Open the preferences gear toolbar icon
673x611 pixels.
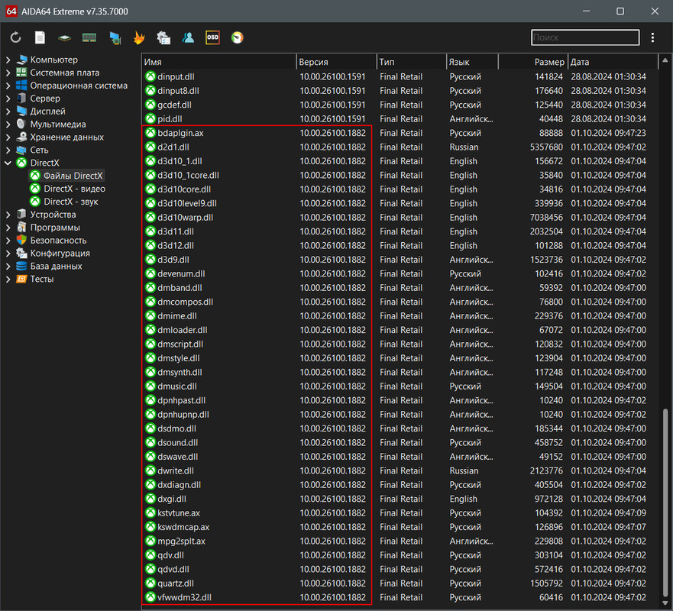point(163,37)
